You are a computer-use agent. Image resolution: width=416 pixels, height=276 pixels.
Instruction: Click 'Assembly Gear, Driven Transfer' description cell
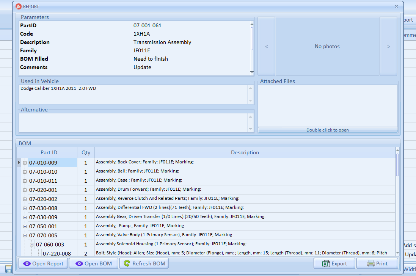pyautogui.click(x=245, y=216)
